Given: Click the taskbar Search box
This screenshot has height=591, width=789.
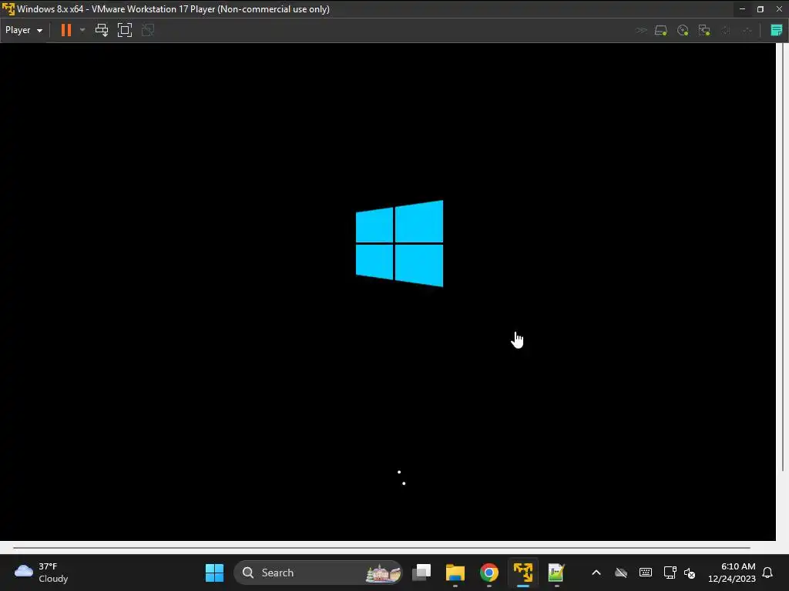Looking at the screenshot, I should tap(318, 573).
